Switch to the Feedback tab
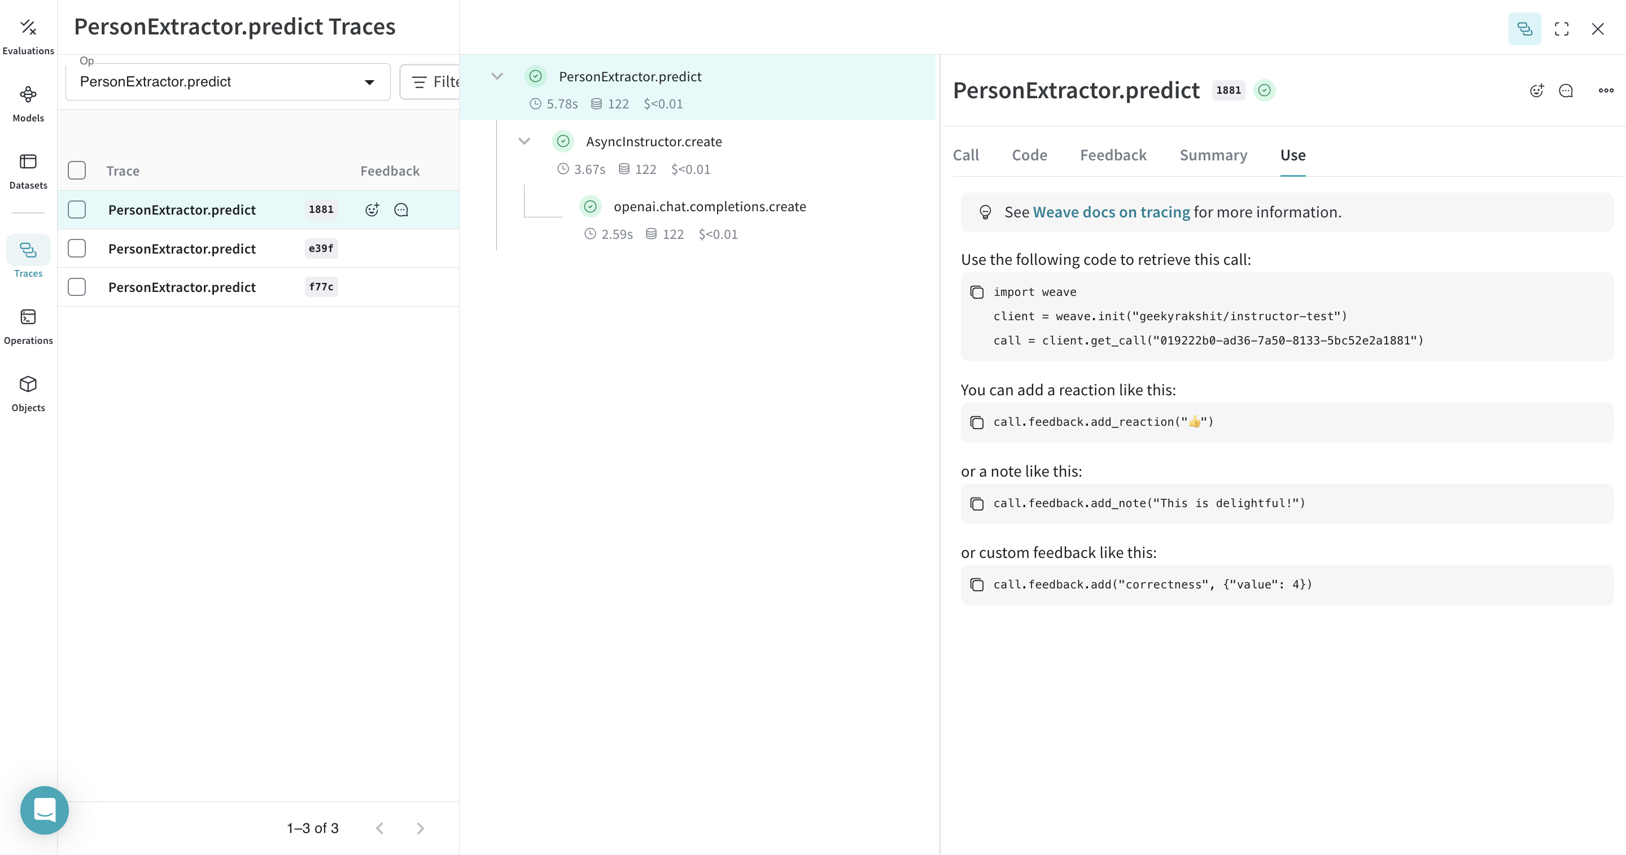Image resolution: width=1626 pixels, height=855 pixels. [x=1113, y=155]
